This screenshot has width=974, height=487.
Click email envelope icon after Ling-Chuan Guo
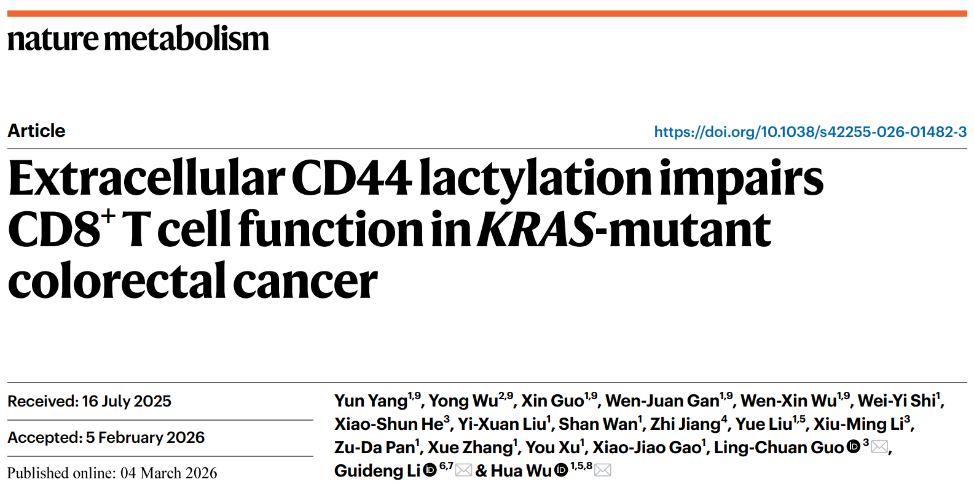pos(879,447)
